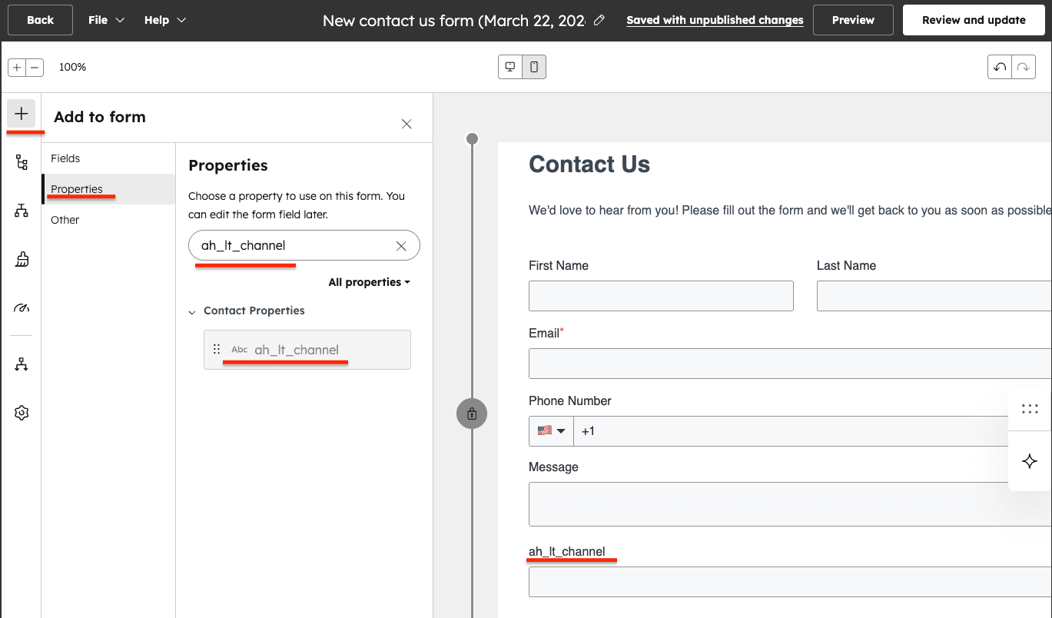View form performance via the gauge icon
Viewport: 1052px width, 618px height.
(22, 307)
